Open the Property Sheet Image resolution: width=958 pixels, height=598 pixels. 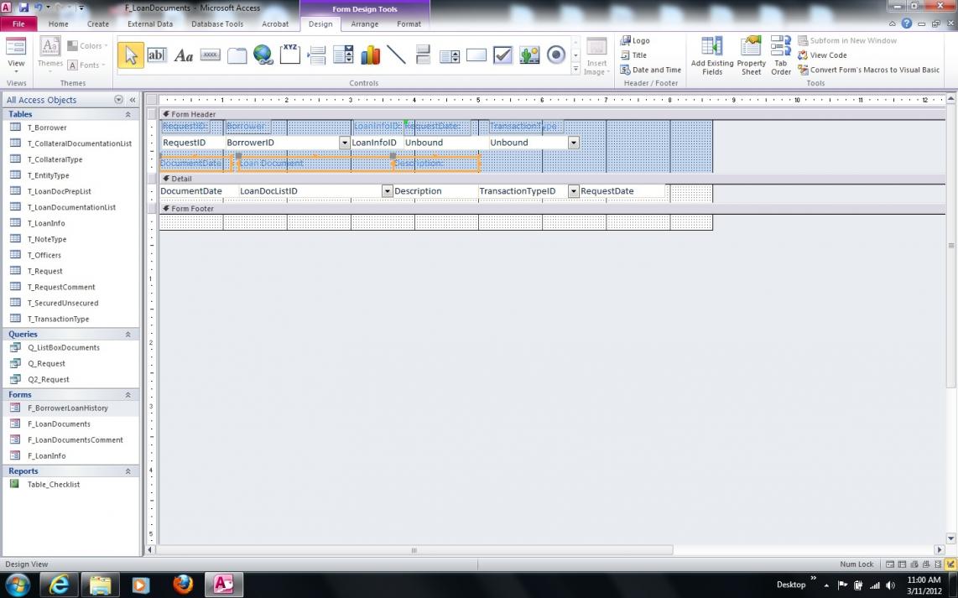click(751, 55)
